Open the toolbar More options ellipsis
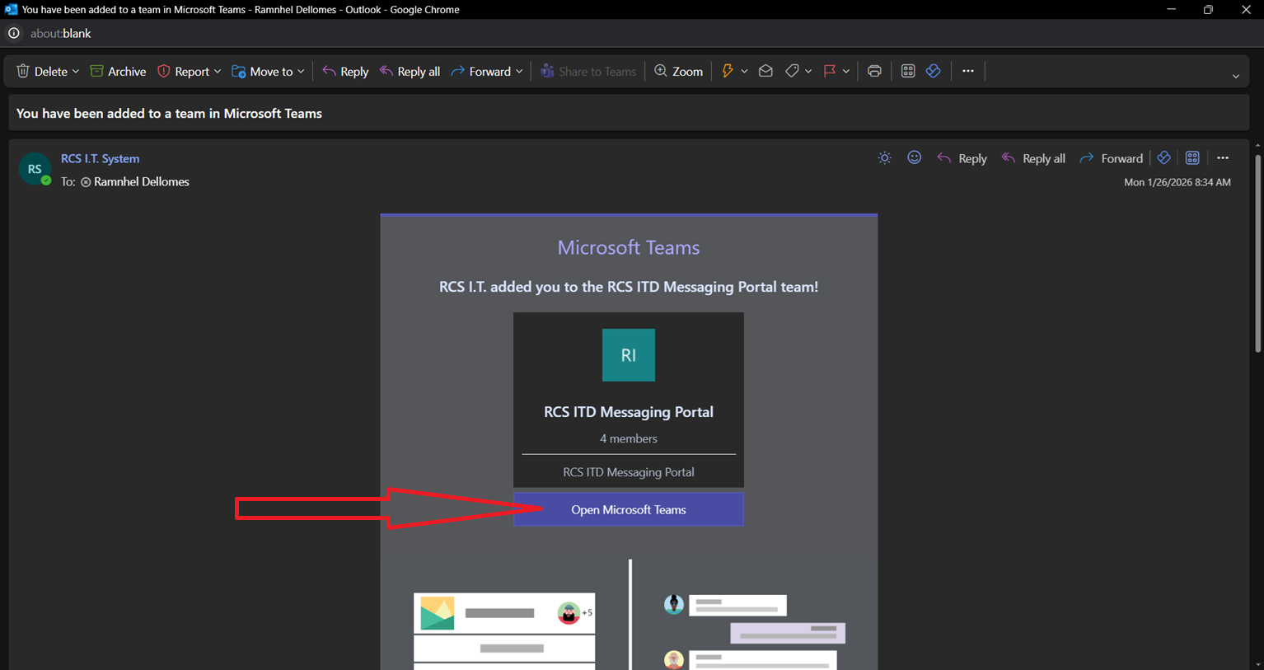1264x670 pixels. click(x=968, y=71)
